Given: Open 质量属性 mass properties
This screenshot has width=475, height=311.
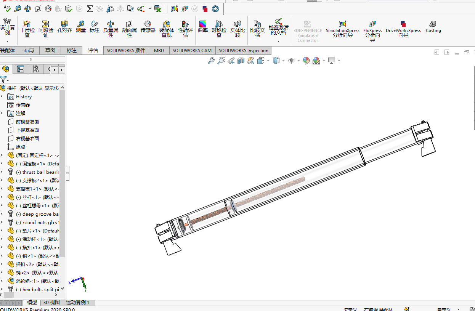Looking at the screenshot, I should pos(111,29).
